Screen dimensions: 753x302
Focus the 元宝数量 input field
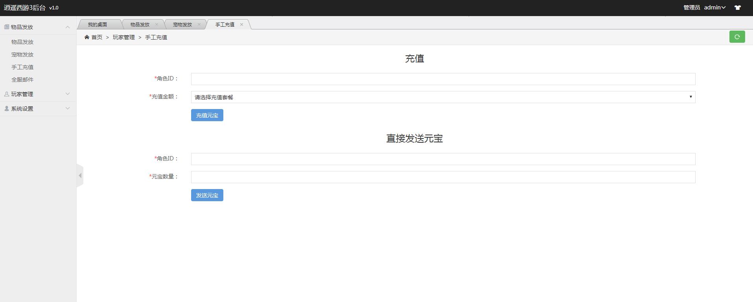[x=443, y=177]
